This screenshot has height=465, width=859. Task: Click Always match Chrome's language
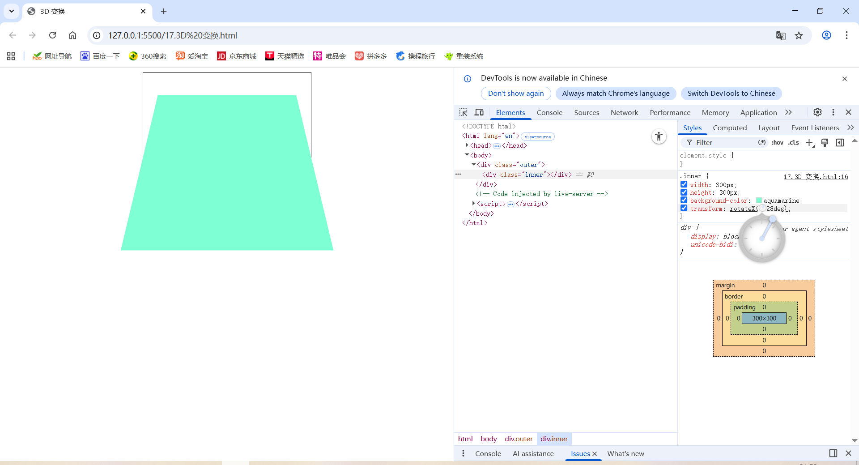616,94
